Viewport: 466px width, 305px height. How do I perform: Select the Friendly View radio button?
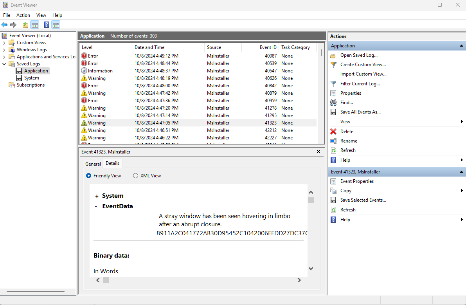point(88,176)
